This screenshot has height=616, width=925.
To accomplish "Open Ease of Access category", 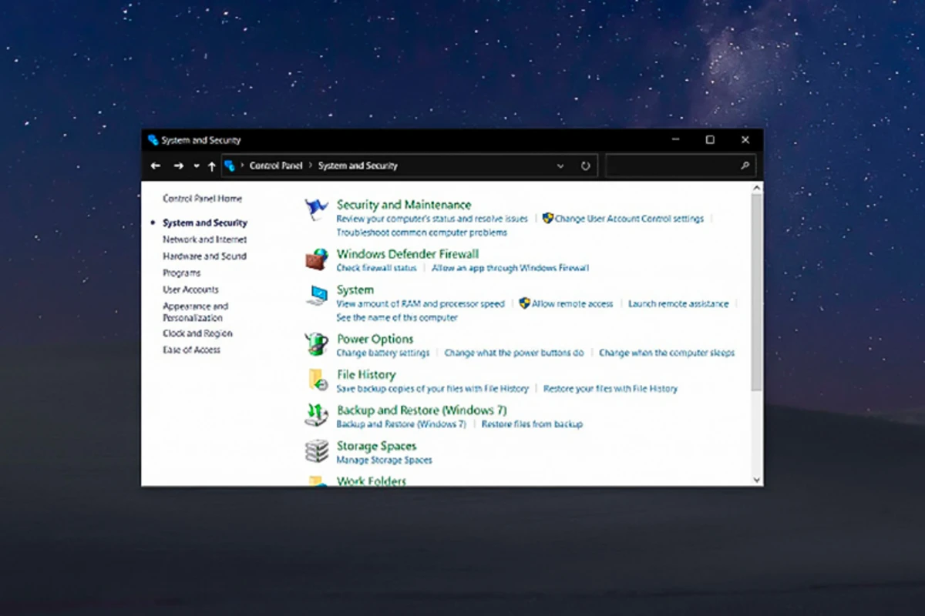I will 191,350.
